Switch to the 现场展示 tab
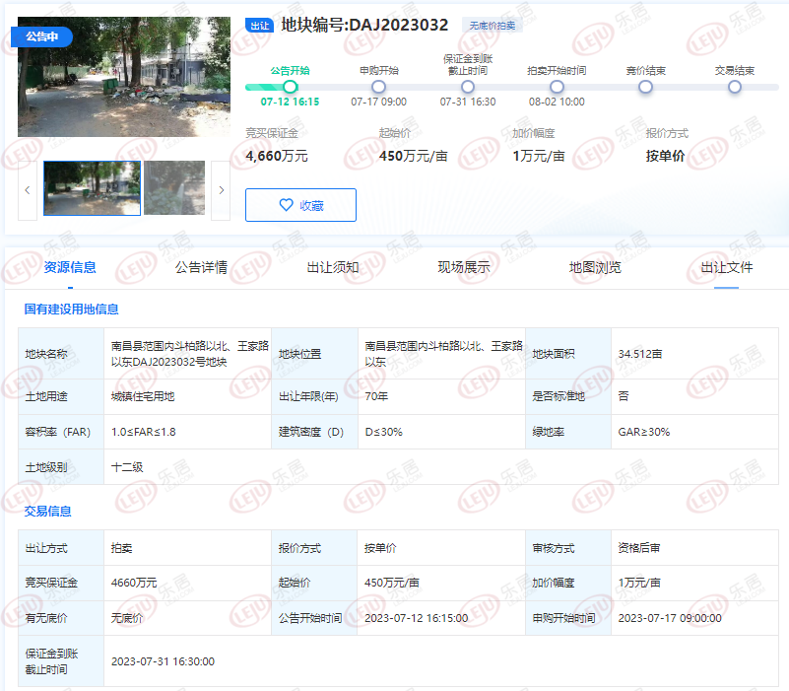789x691 pixels. pyautogui.click(x=464, y=267)
